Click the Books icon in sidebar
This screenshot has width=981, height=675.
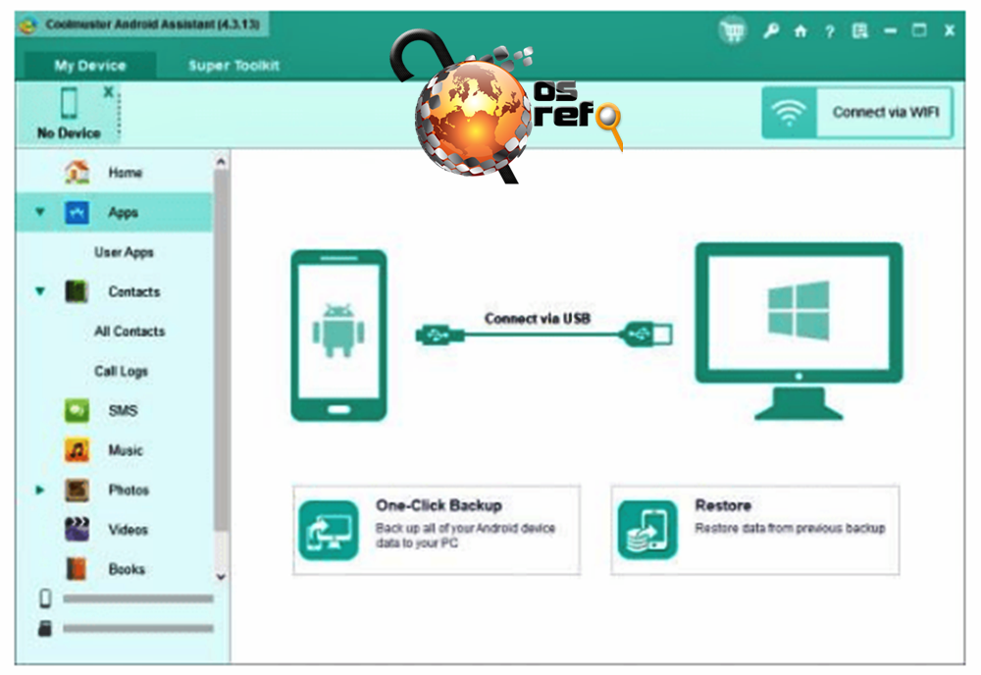point(77,569)
